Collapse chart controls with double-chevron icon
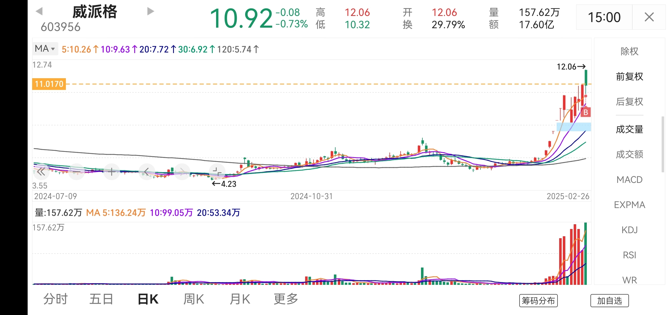Viewport: 670px width, 315px height. coord(41,172)
